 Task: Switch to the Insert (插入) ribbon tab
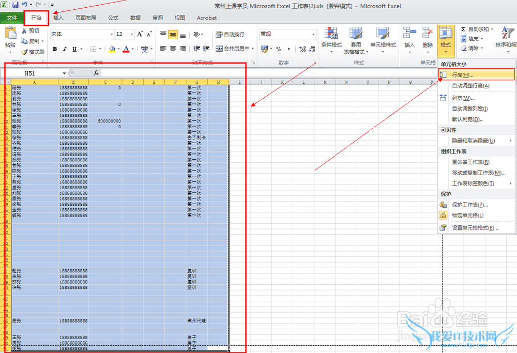58,18
